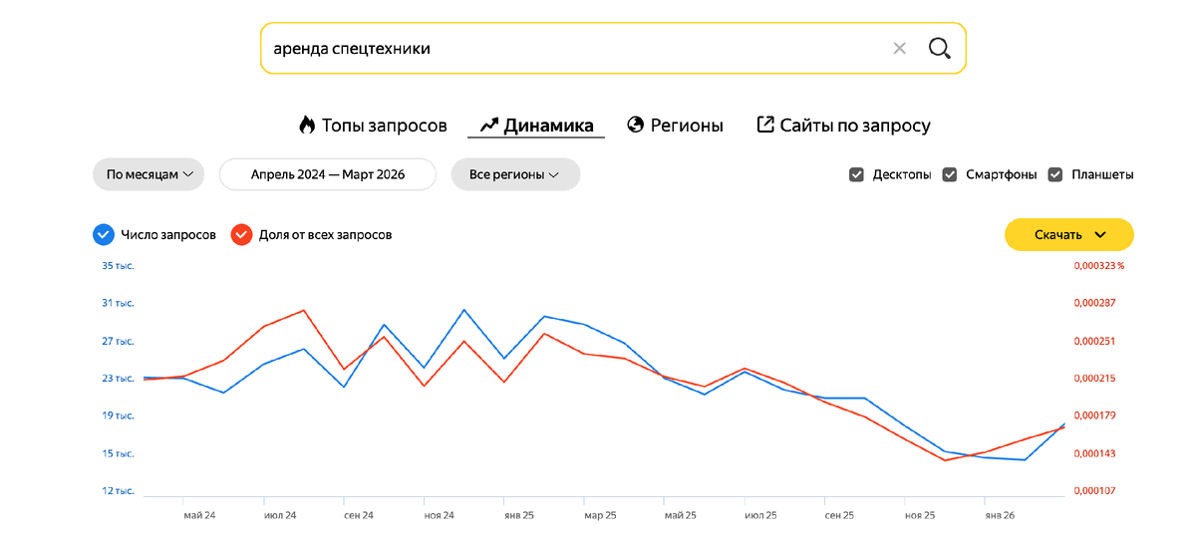Click the 0,000323 % axis label
The height and width of the screenshot is (541, 1196).
(x=1098, y=266)
